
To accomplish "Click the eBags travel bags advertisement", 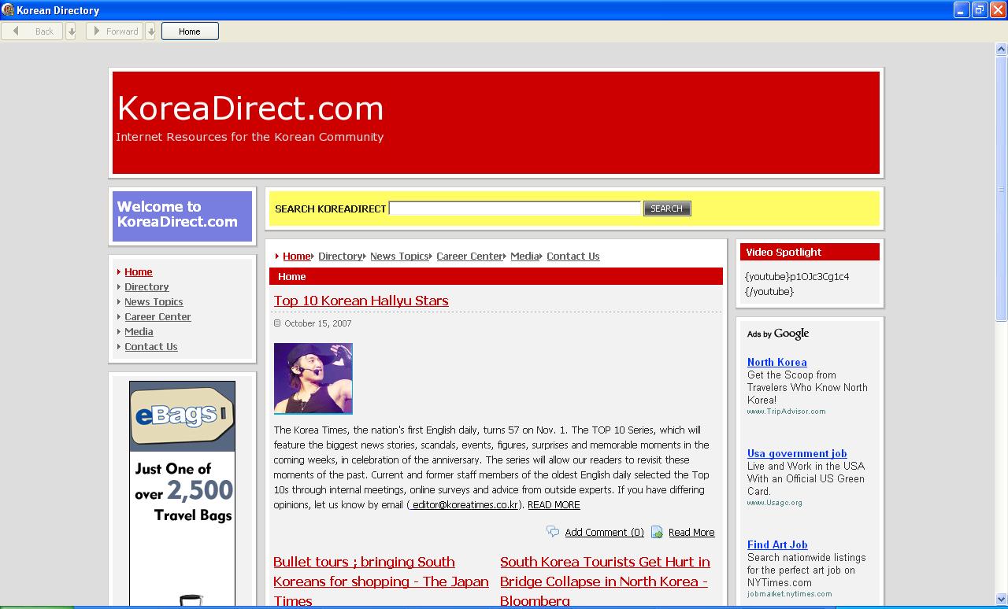I will [x=182, y=494].
